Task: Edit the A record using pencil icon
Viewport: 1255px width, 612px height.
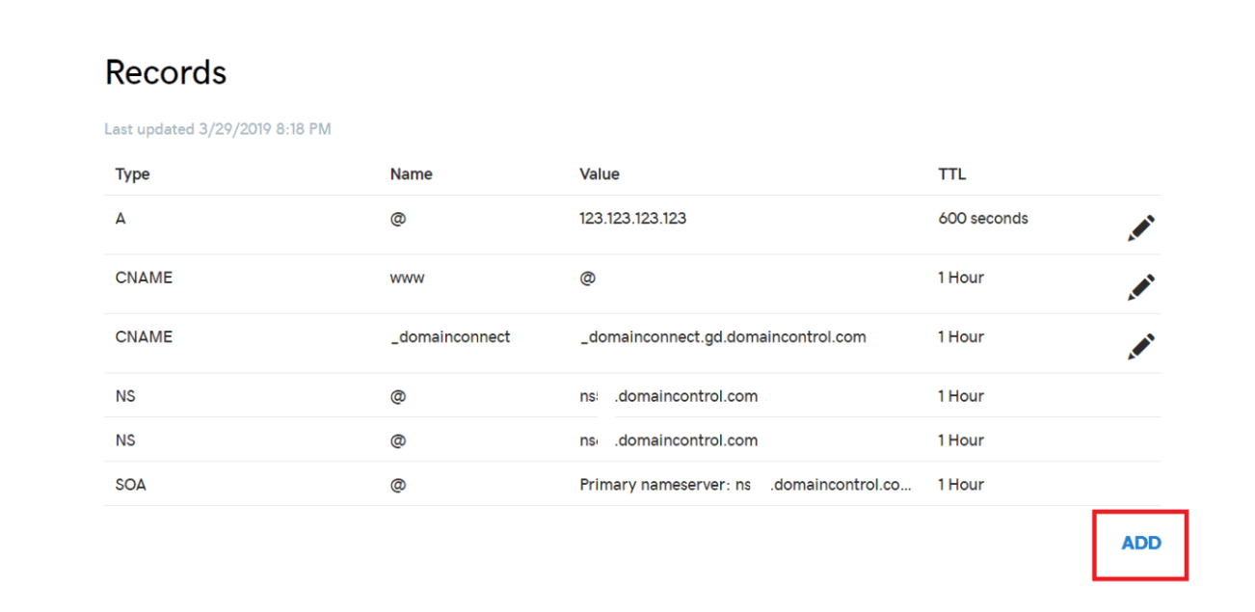Action: pyautogui.click(x=1140, y=228)
